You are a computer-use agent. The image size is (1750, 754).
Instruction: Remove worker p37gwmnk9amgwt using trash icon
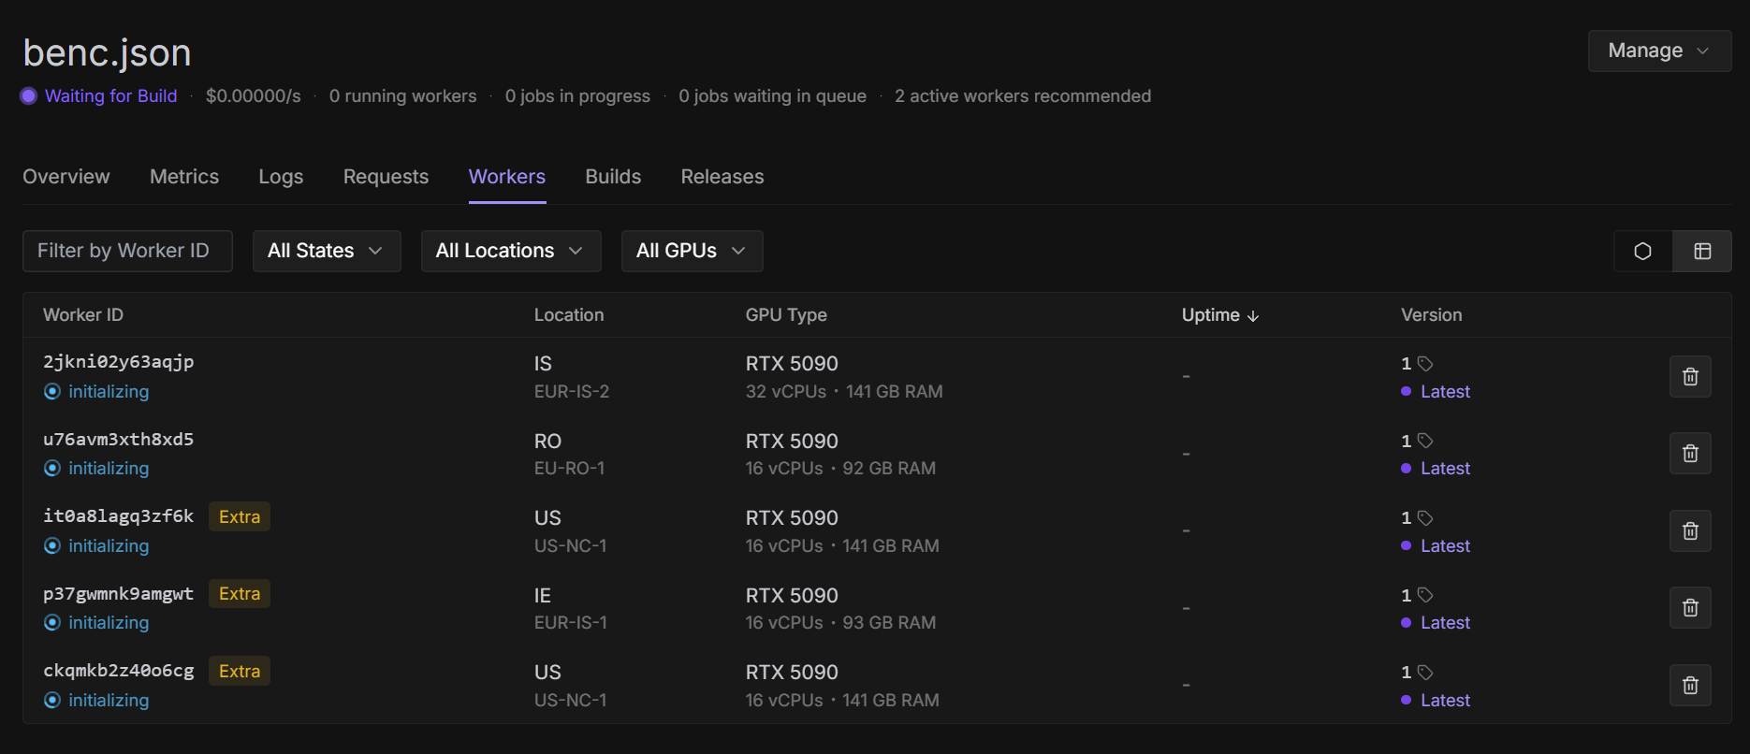coord(1690,608)
